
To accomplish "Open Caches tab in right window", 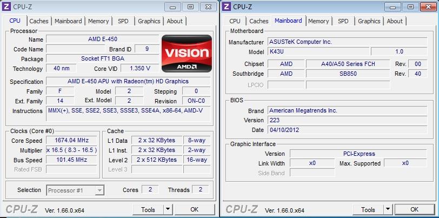I will click(x=258, y=21).
